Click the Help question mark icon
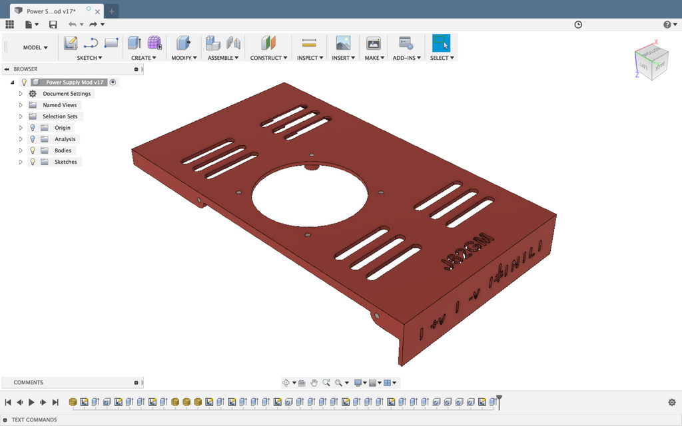 [x=667, y=25]
